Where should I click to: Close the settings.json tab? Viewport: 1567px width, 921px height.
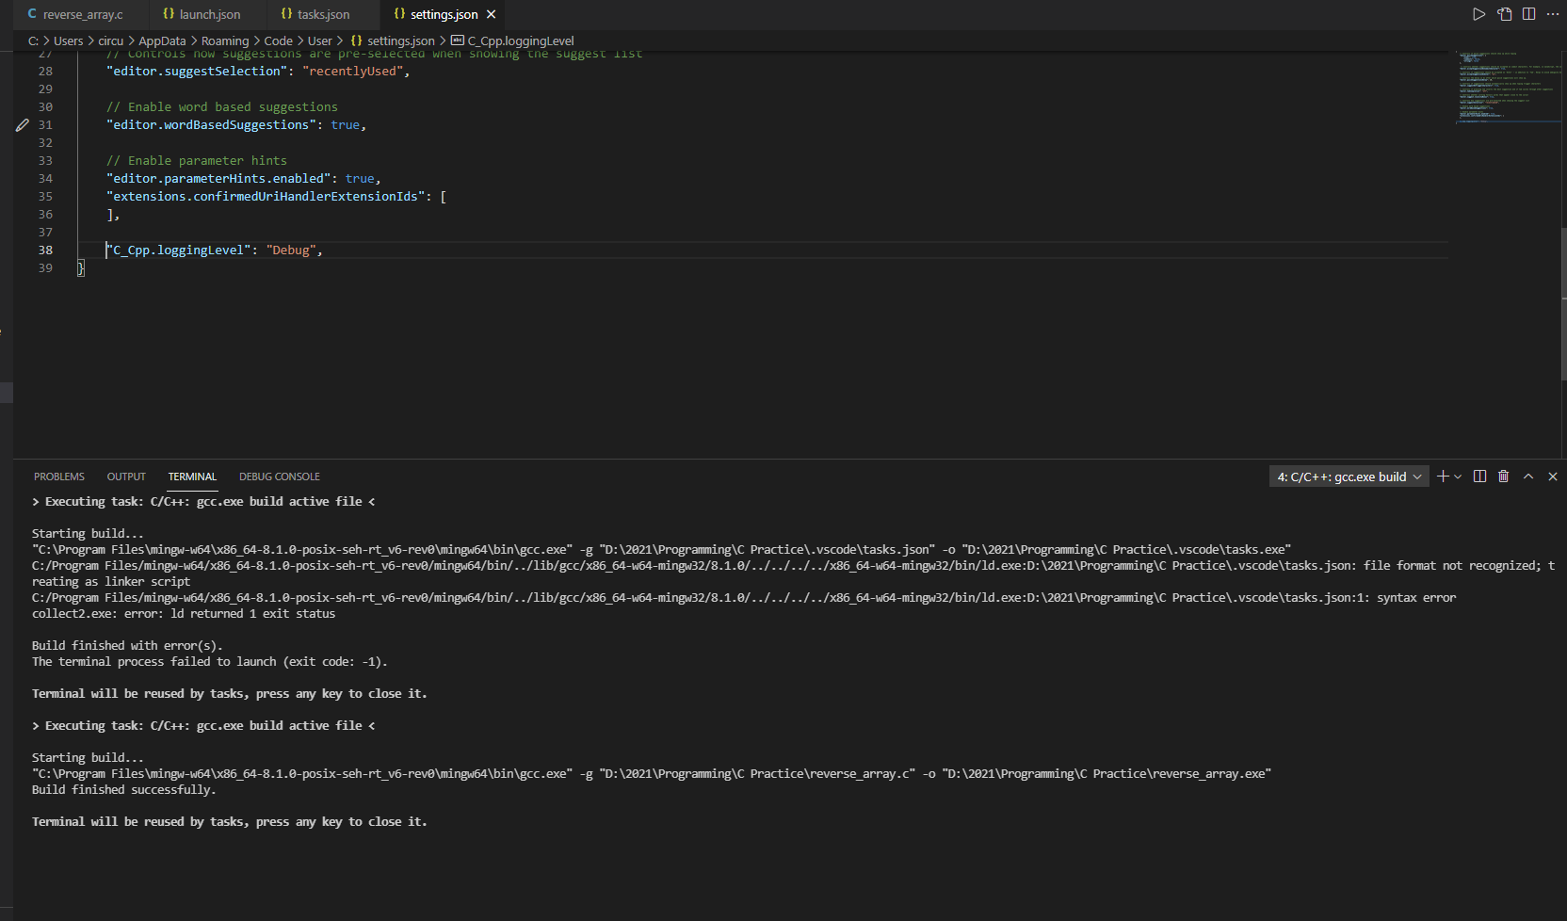coord(490,14)
